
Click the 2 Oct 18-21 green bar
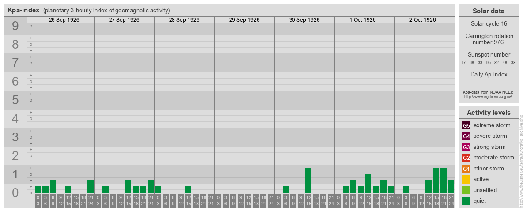click(x=443, y=180)
